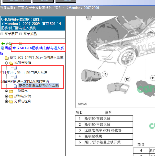The width and height of the screenshot is (155, 156).
Task: Click the 拆卸与安装 folder icon
Action: (11, 96)
